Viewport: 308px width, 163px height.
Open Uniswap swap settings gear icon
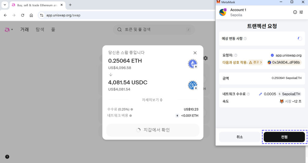pyautogui.click(x=205, y=58)
